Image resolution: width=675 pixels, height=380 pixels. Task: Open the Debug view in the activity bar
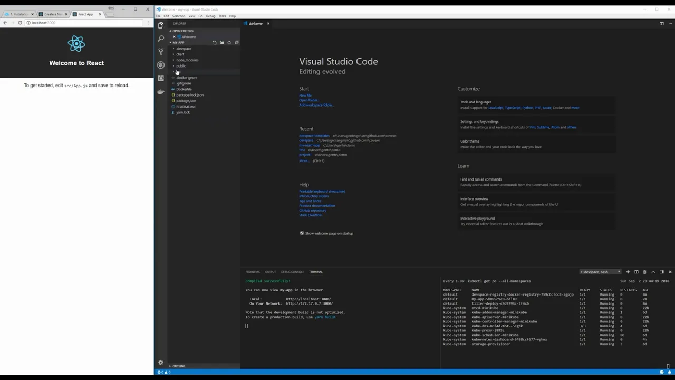point(161,64)
